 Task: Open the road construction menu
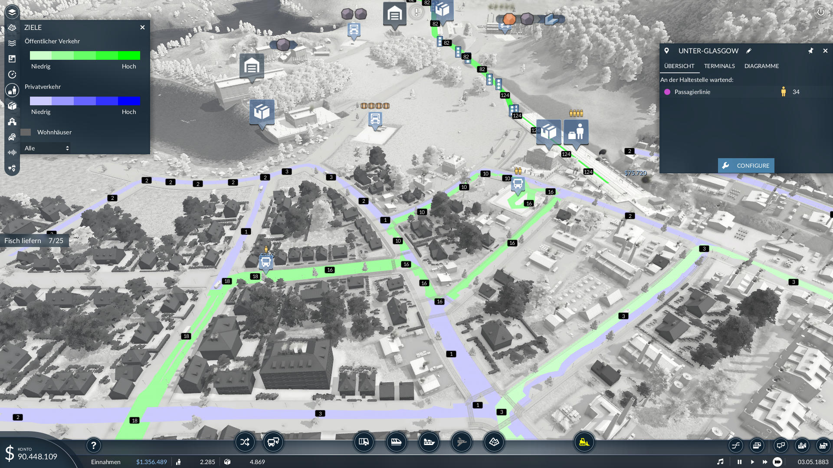(x=364, y=442)
